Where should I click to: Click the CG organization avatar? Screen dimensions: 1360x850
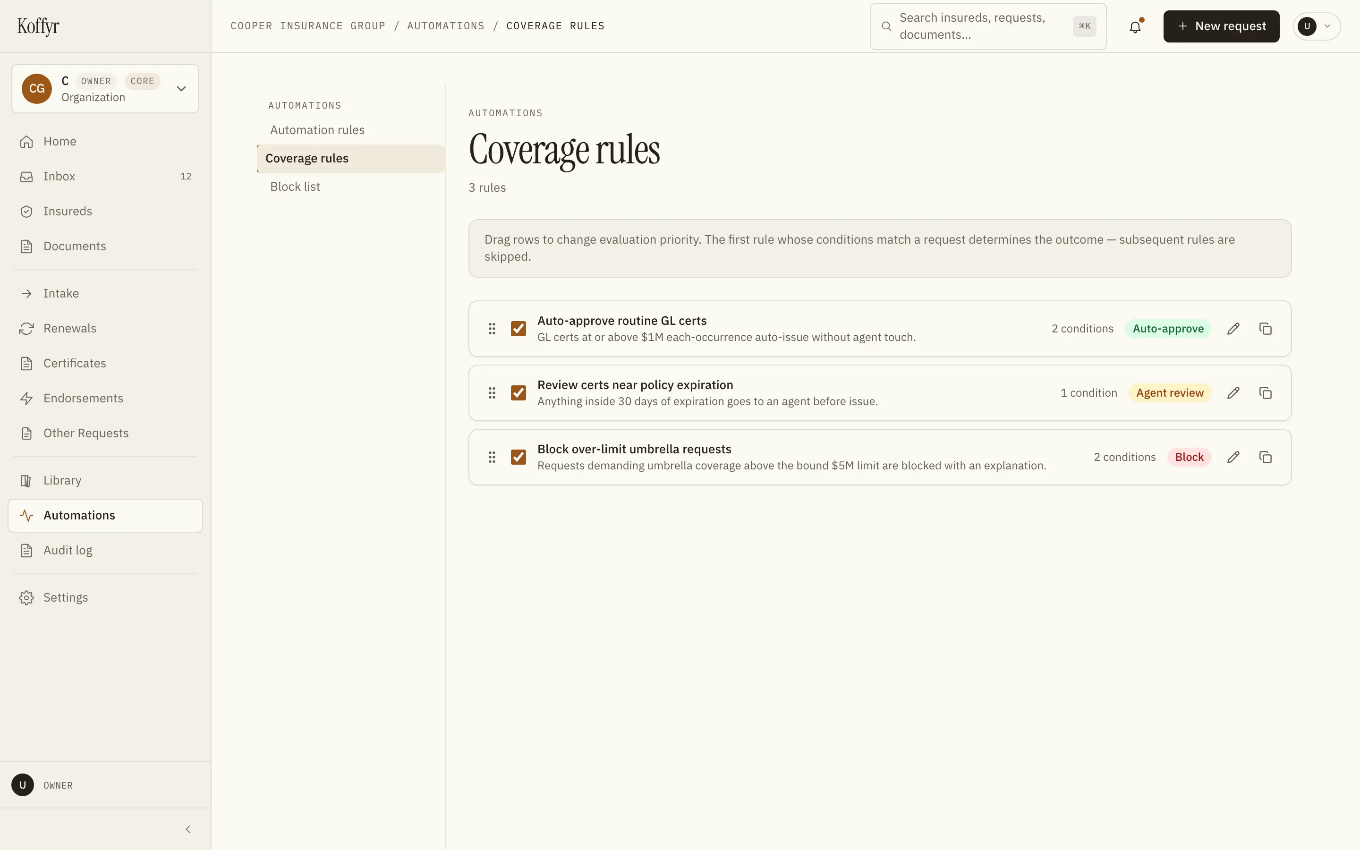36,89
